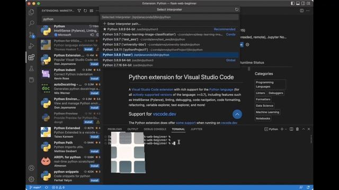The image size is (339, 190).
Task: Clear extensions search results icon
Action: point(92,11)
